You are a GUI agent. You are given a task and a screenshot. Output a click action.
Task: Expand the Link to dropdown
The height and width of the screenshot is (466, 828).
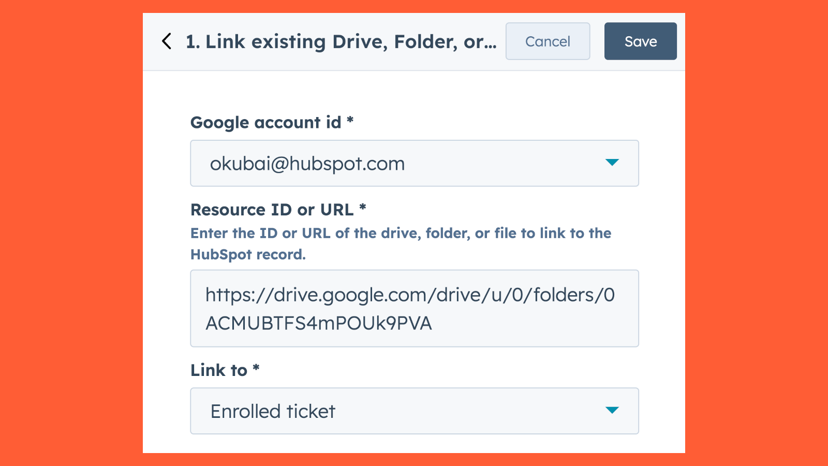tap(414, 411)
